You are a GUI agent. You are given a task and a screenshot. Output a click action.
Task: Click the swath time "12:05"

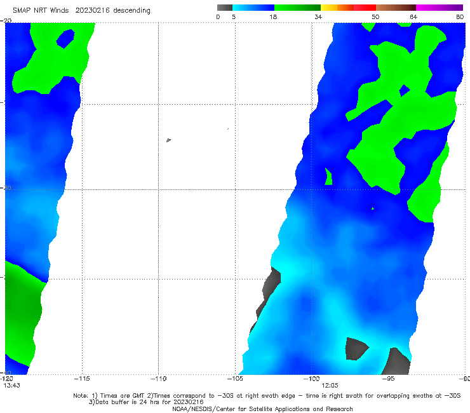330,386
